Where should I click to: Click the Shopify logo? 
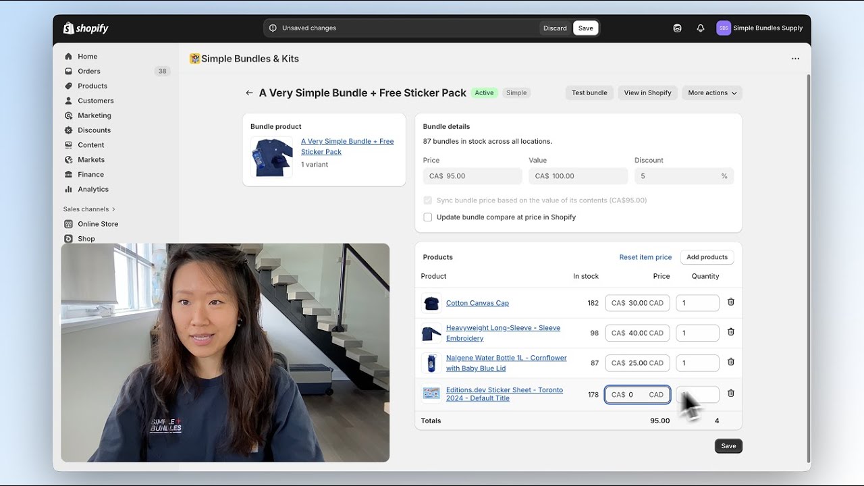point(86,28)
